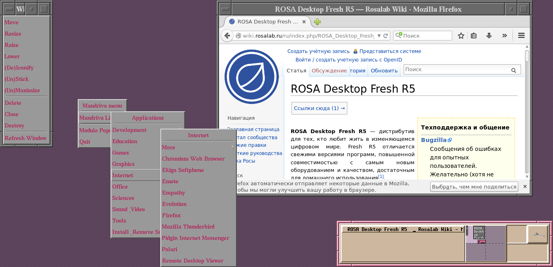Click the ROSA logo on the wiki page
Viewport: 553px width, 267px height.
point(252,77)
